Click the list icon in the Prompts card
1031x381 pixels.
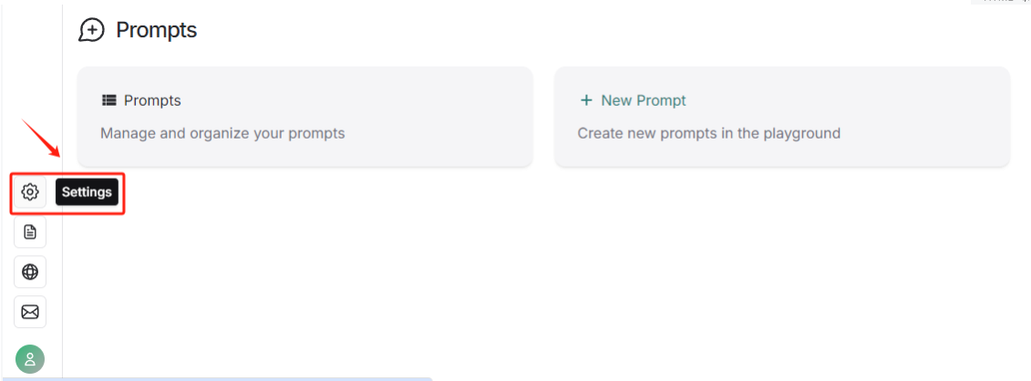(109, 100)
